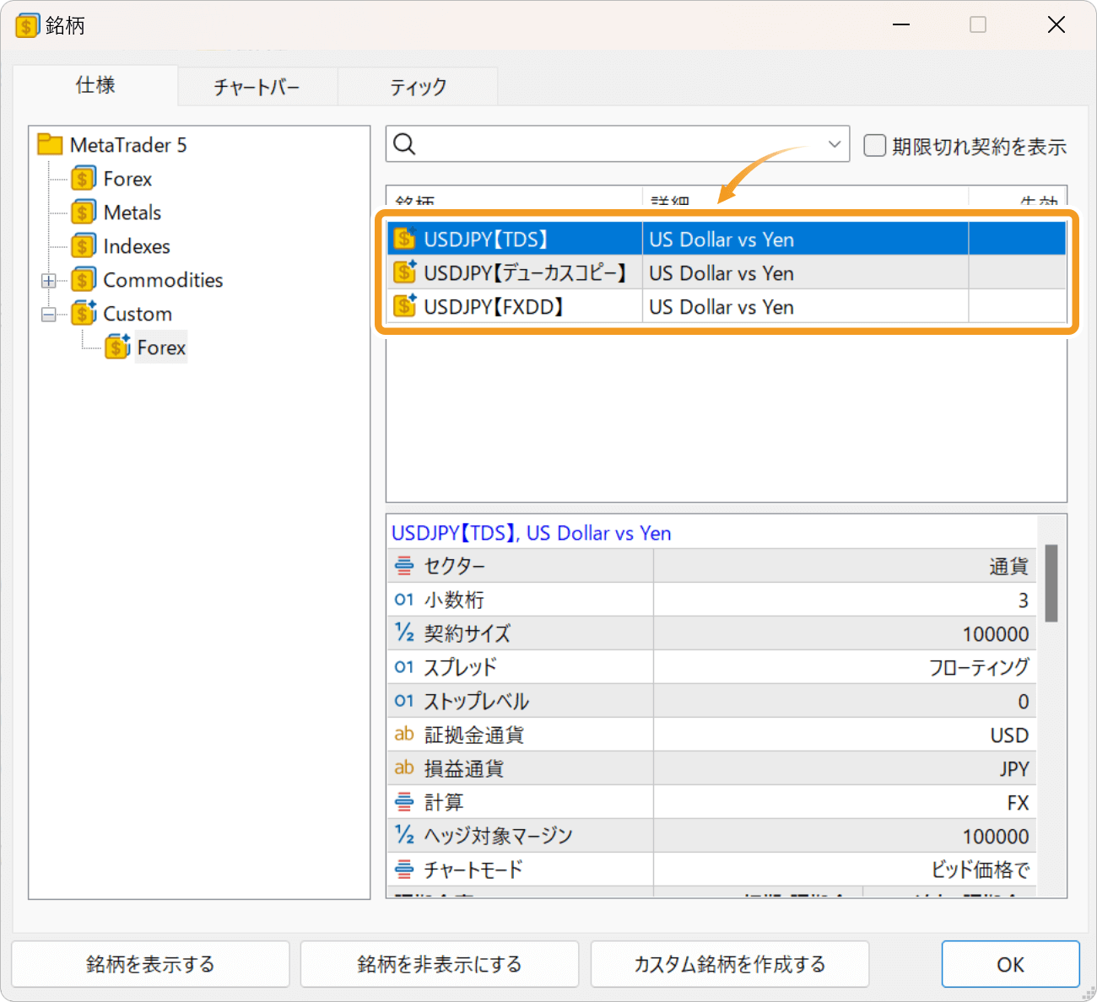Select the USDJPY【FXDD】 row name

494,307
